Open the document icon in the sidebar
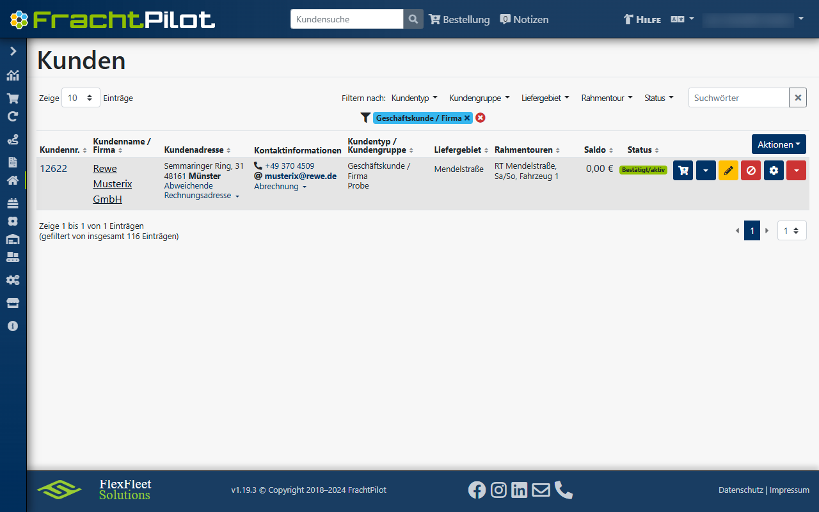The height and width of the screenshot is (512, 819). tap(13, 162)
